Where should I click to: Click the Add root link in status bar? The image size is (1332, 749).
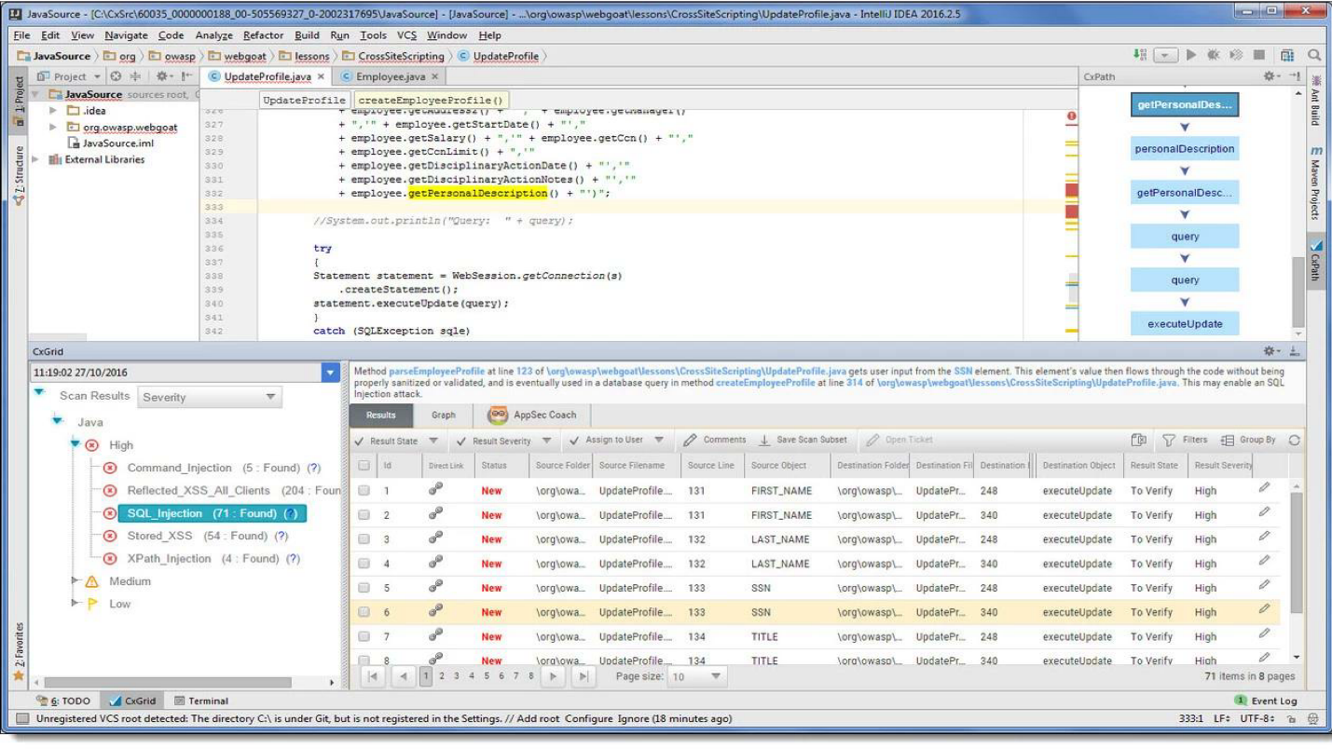coord(537,719)
